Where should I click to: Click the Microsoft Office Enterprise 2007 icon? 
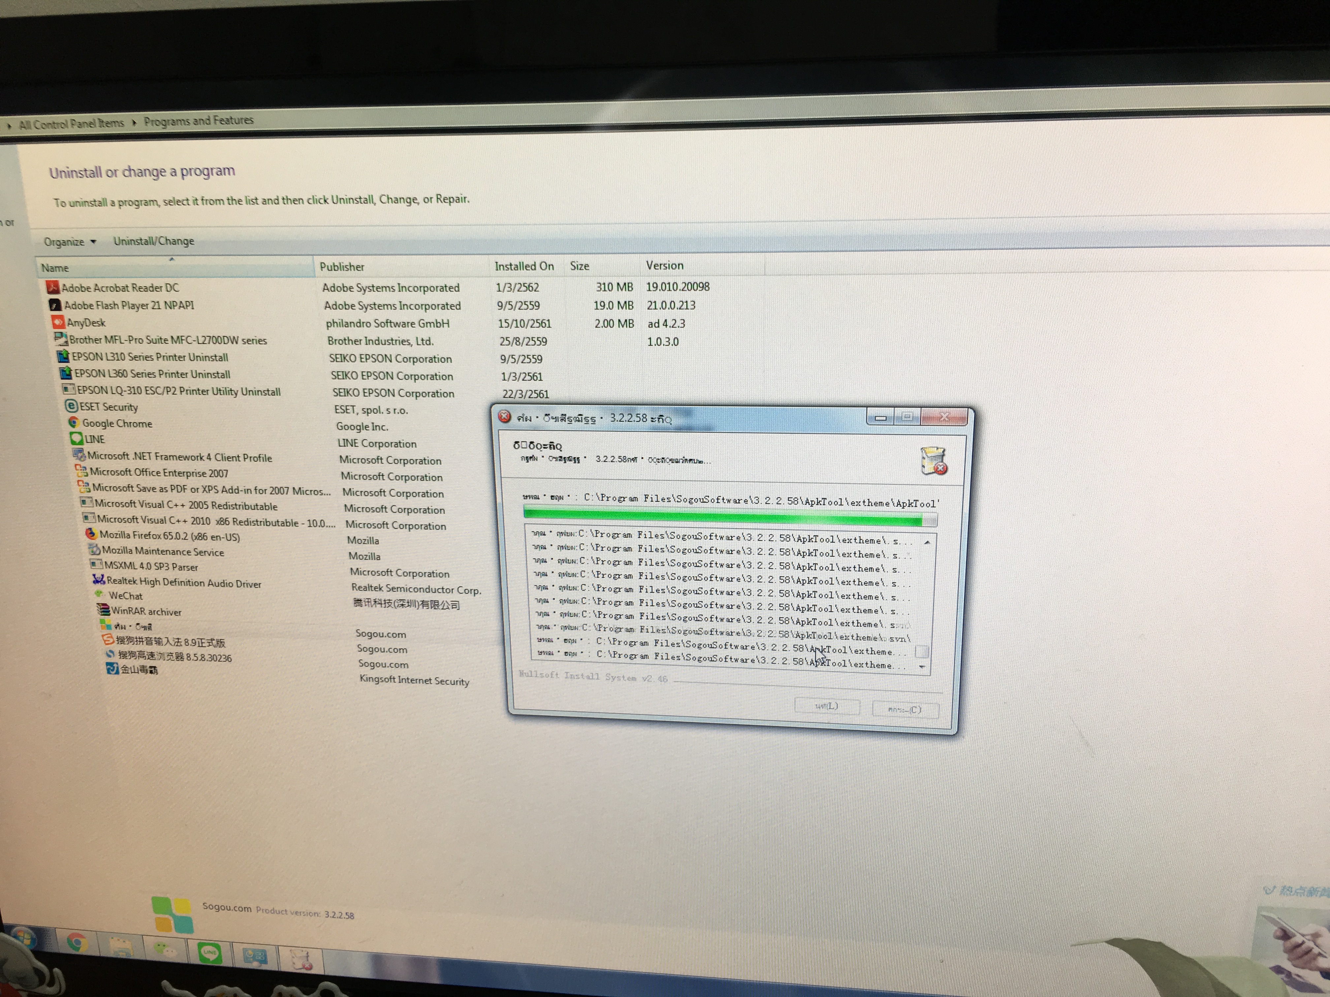click(x=81, y=471)
